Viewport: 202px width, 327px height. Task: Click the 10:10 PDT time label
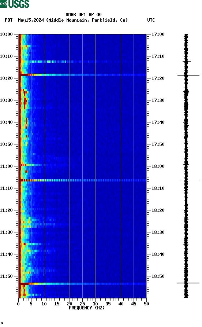(x=6, y=56)
